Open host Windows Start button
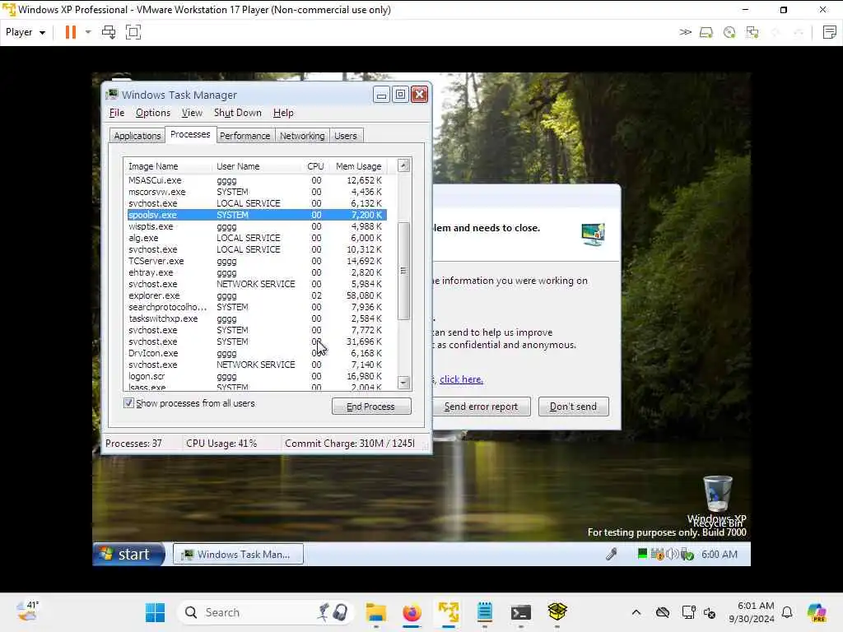 click(156, 612)
